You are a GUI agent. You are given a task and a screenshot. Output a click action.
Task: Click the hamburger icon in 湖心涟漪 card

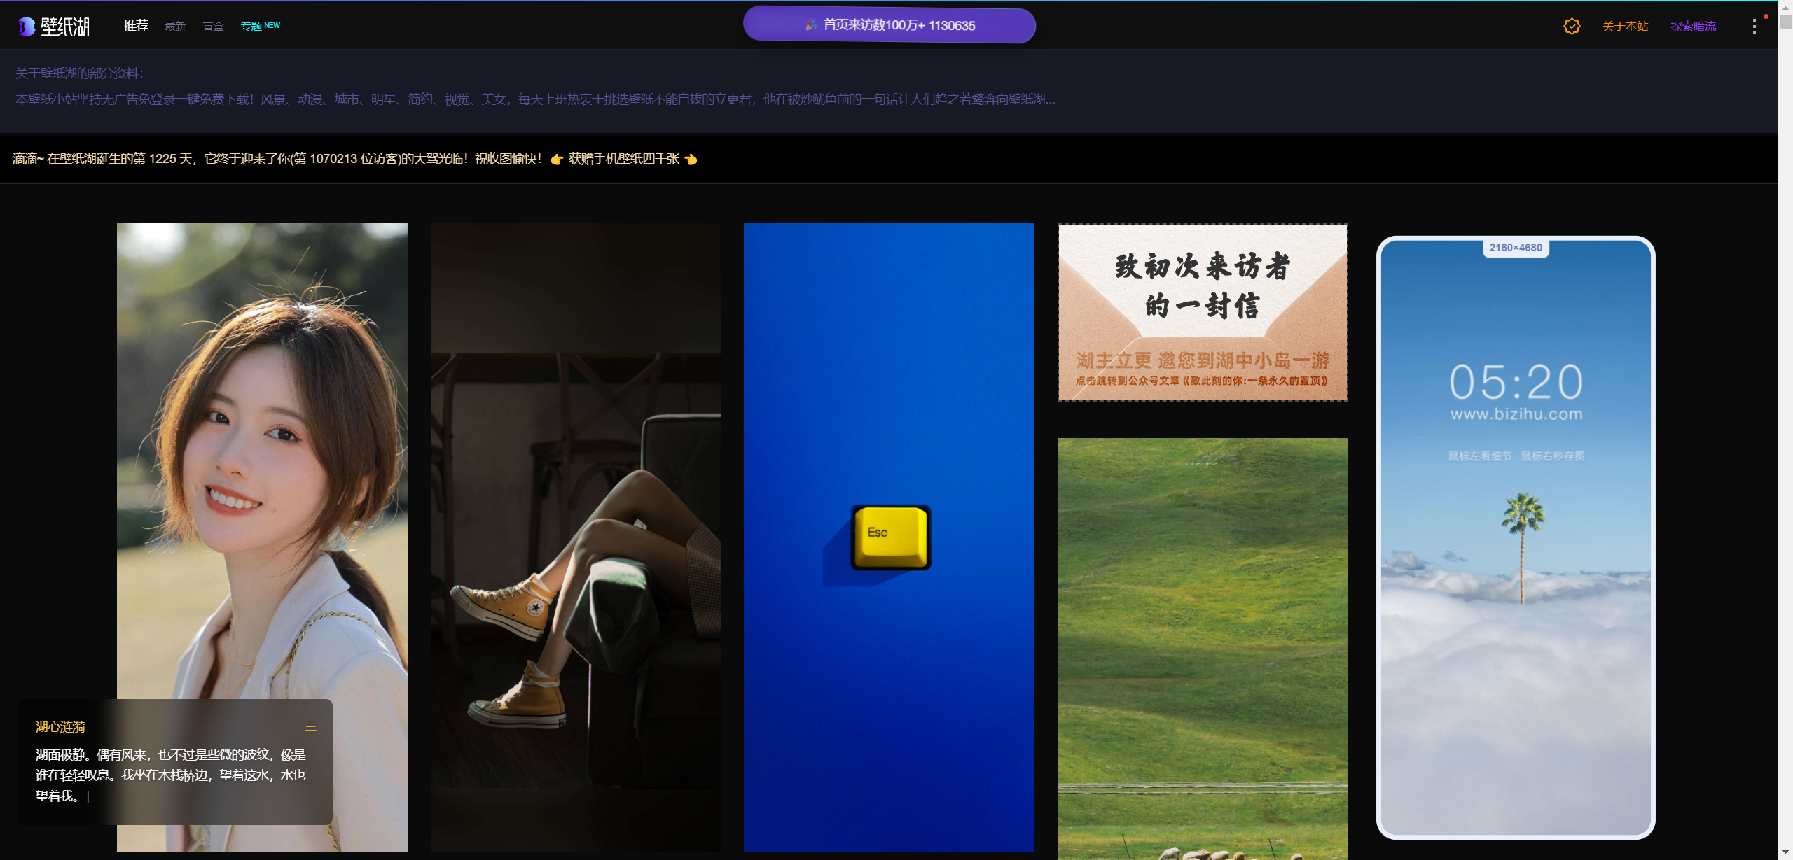click(311, 726)
